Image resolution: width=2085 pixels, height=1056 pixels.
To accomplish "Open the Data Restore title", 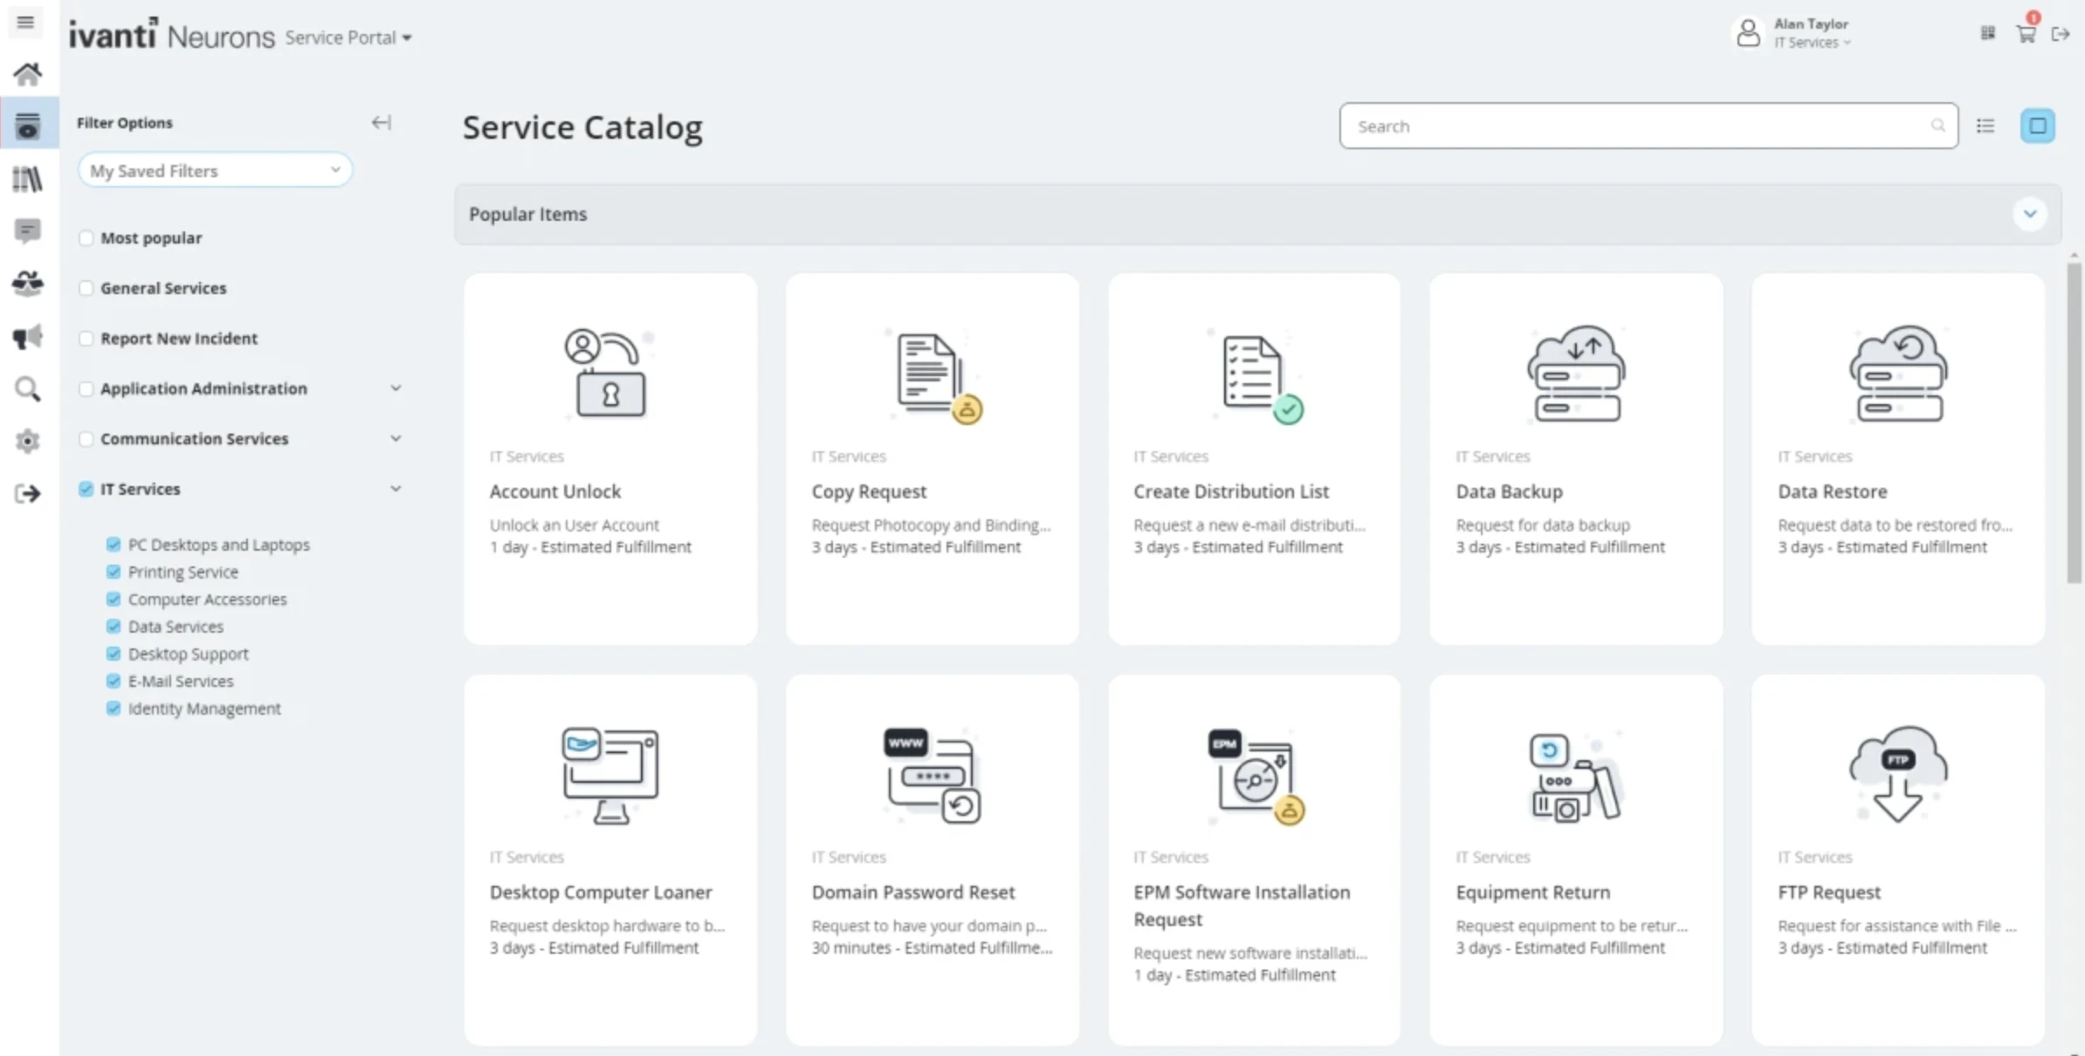I will pyautogui.click(x=1833, y=491).
